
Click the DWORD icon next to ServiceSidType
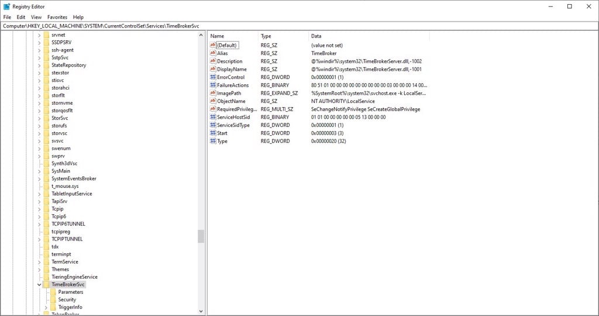213,125
